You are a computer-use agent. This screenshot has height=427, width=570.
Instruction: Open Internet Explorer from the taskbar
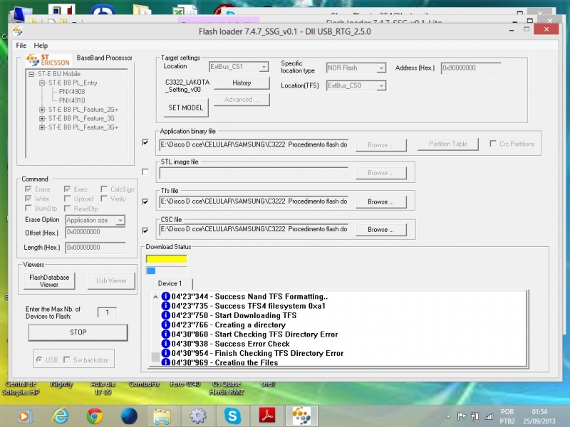tap(61, 416)
